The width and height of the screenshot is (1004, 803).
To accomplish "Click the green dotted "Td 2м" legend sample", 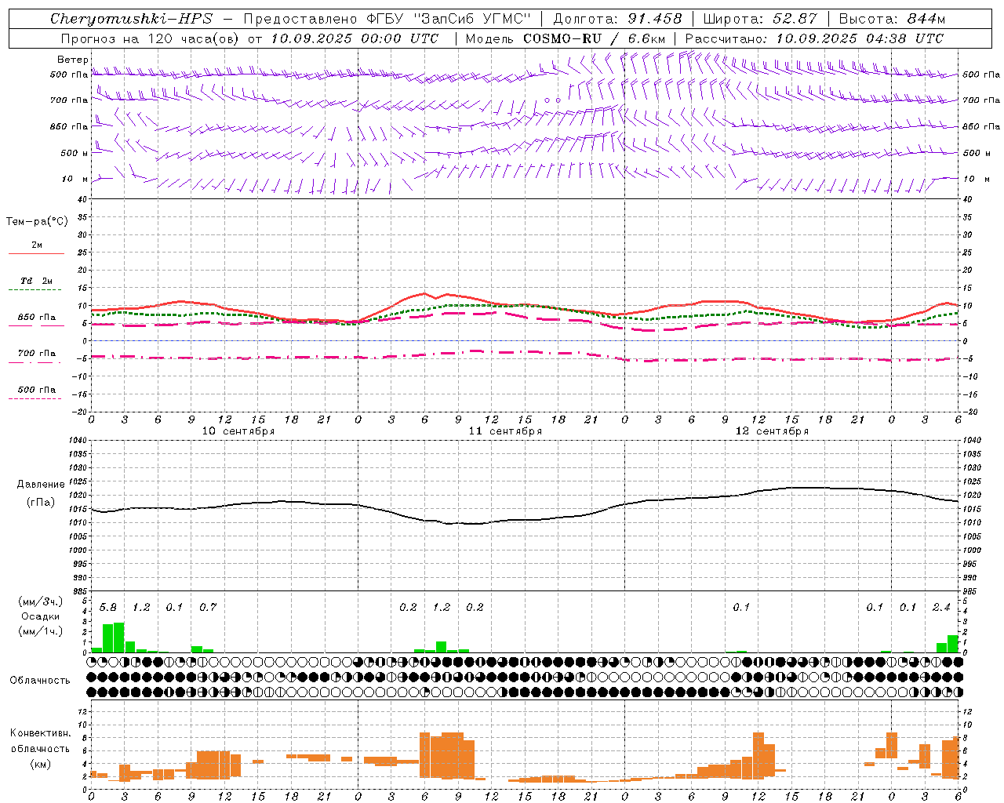I will point(35,290).
